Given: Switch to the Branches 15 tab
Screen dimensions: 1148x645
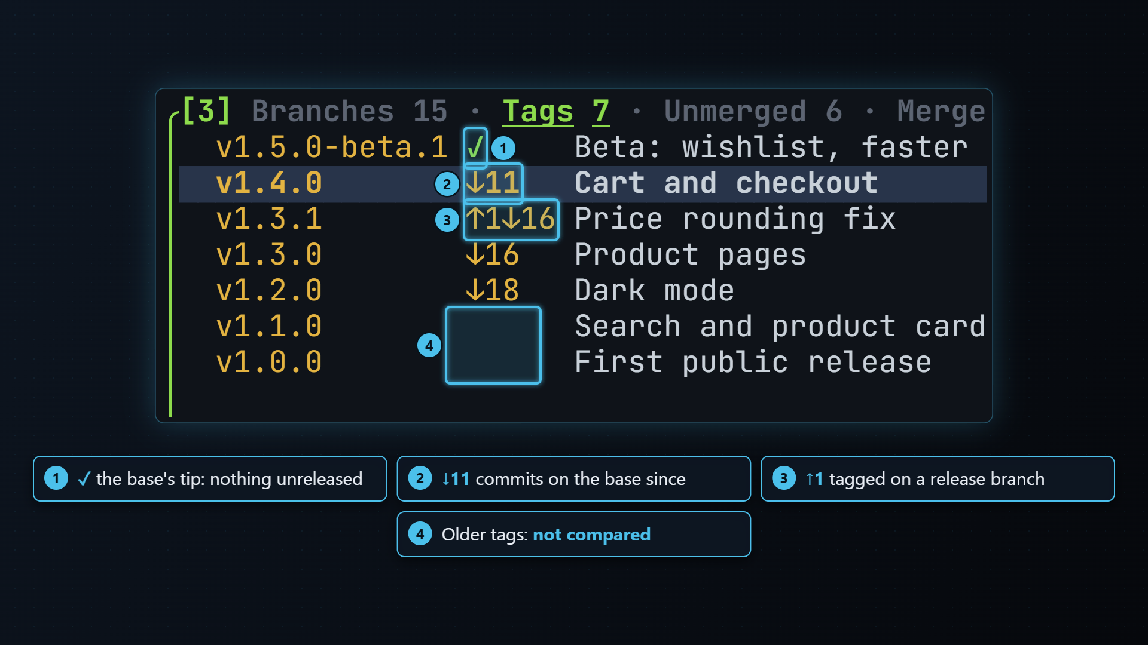Looking at the screenshot, I should [349, 111].
